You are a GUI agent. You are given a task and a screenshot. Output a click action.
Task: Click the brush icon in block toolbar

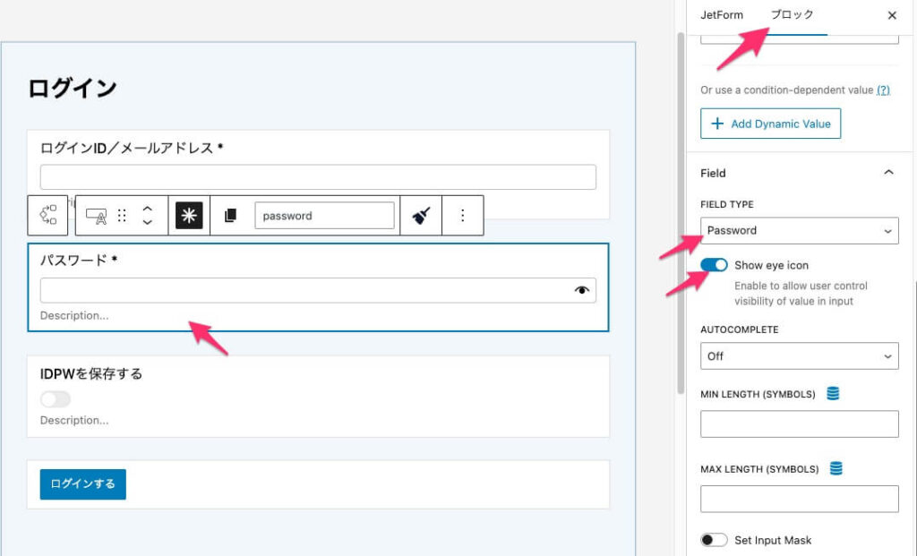coord(421,216)
